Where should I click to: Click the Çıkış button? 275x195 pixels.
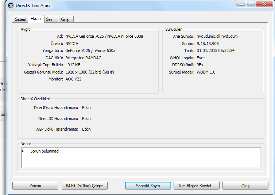click(245, 186)
